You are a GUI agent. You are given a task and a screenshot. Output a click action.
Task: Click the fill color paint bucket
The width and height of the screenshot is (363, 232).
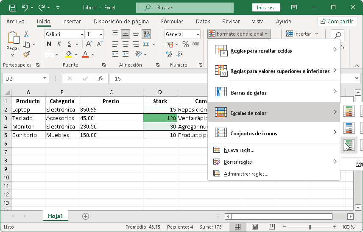(x=69, y=54)
